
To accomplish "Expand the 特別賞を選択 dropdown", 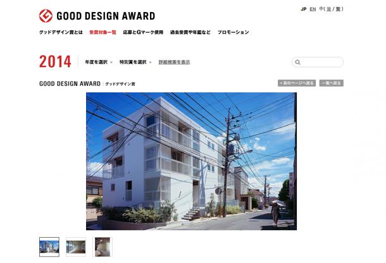I will (135, 62).
